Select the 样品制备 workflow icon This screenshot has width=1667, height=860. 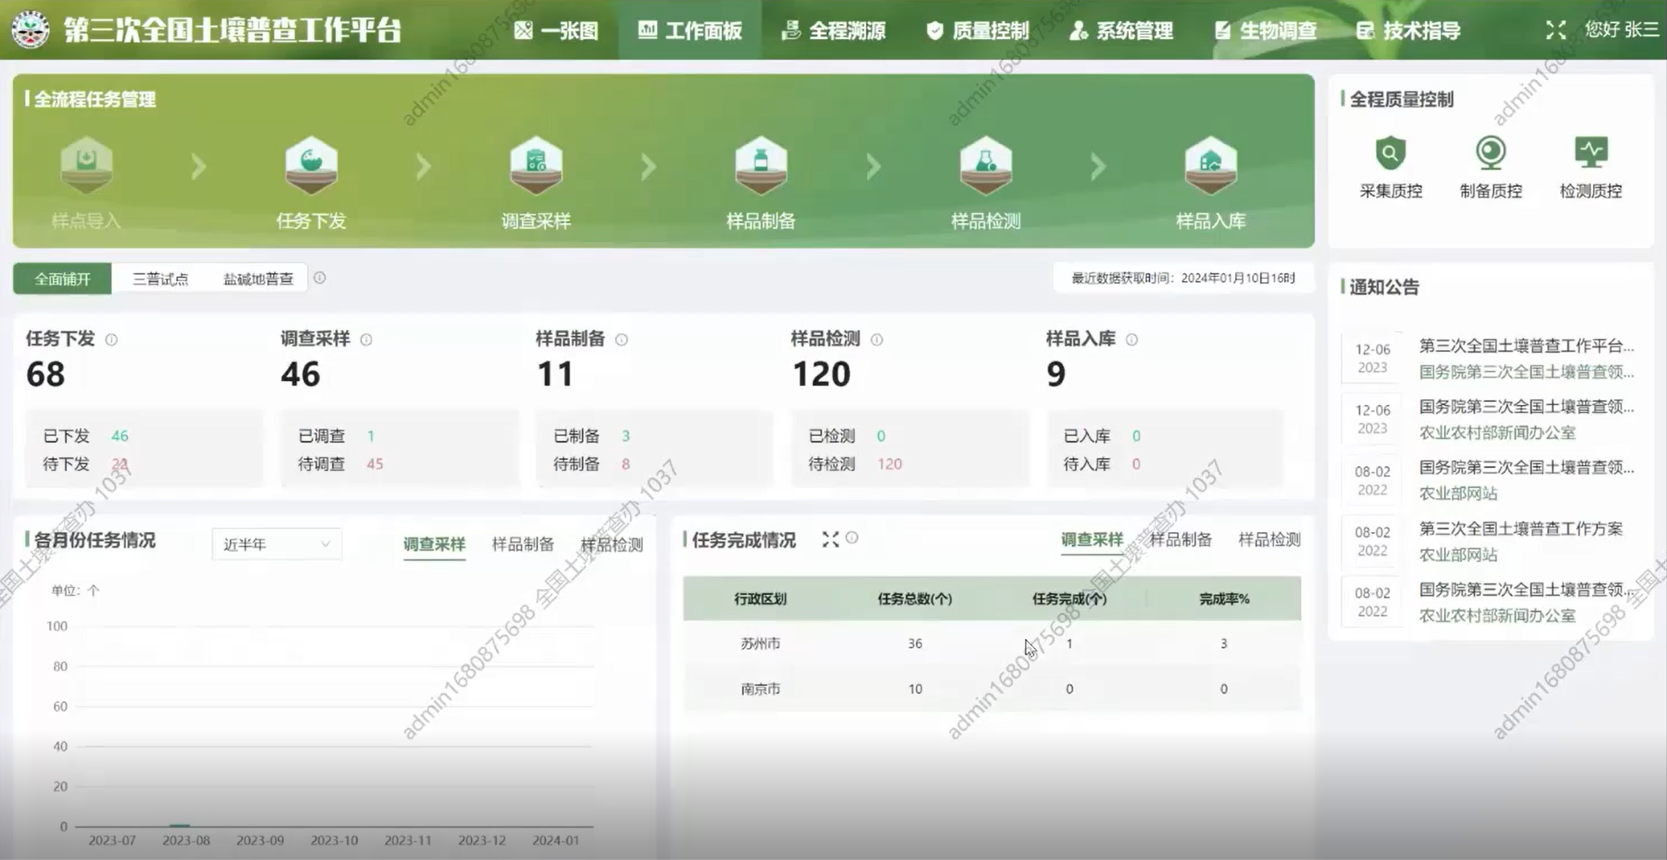click(x=760, y=166)
